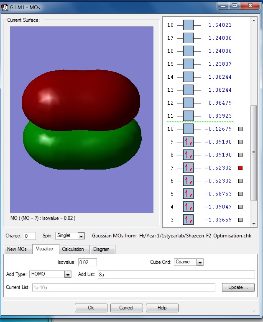Select occupancy box of orbital 14
Image resolution: width=263 pixels, height=322 pixels.
[x=188, y=77]
